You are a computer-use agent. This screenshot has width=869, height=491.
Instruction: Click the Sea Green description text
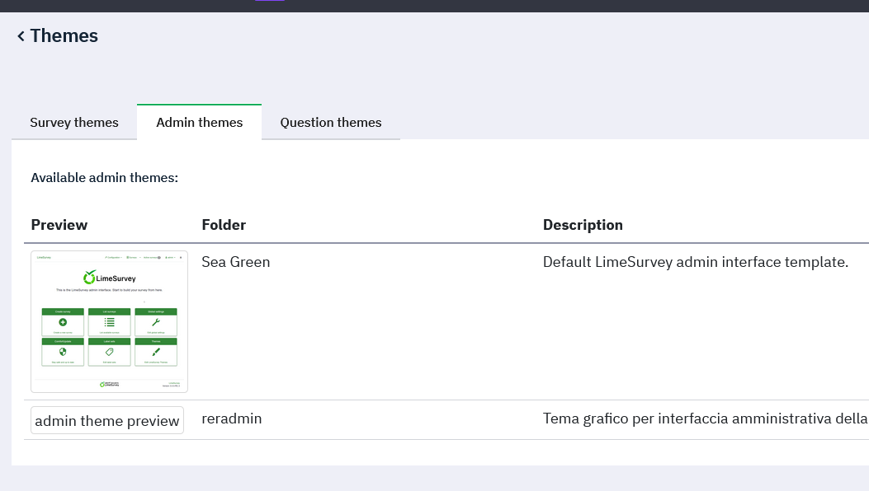click(x=696, y=262)
